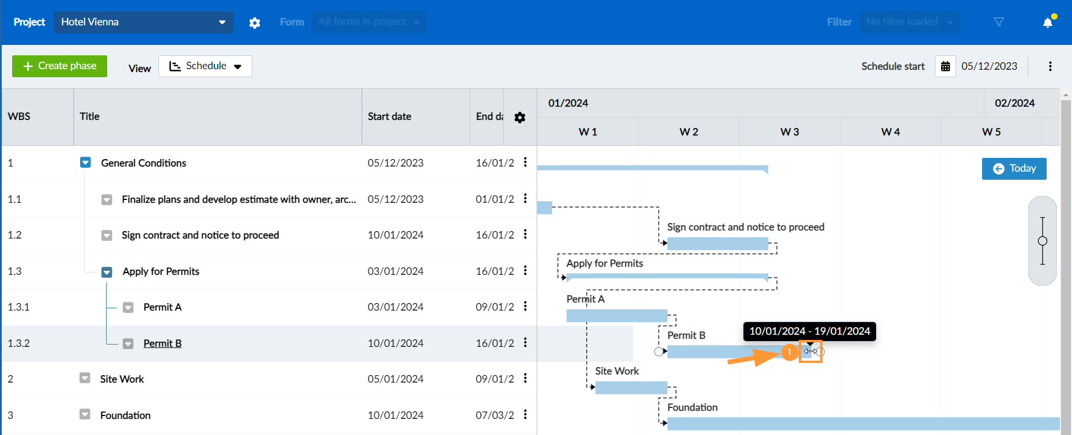The height and width of the screenshot is (435, 1072).
Task: Open the Hotel Vienna project dropdown
Action: [x=144, y=22]
